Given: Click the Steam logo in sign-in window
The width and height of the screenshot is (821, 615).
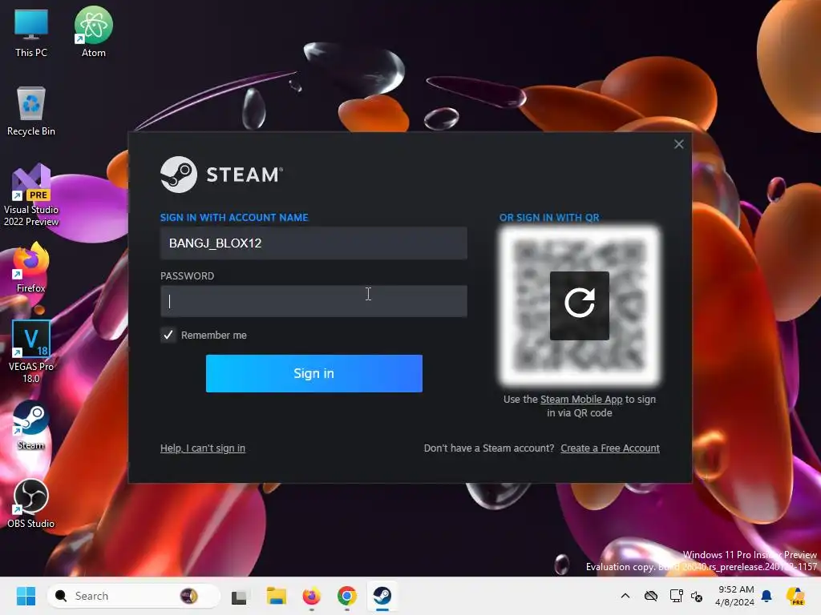Looking at the screenshot, I should click(x=221, y=174).
